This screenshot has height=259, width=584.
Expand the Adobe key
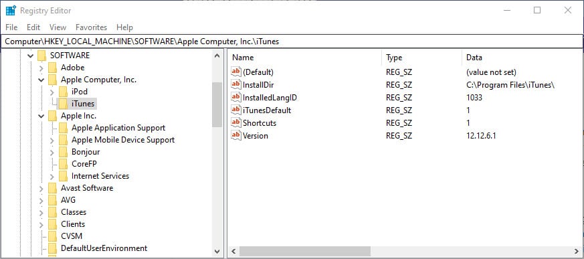pyautogui.click(x=41, y=68)
